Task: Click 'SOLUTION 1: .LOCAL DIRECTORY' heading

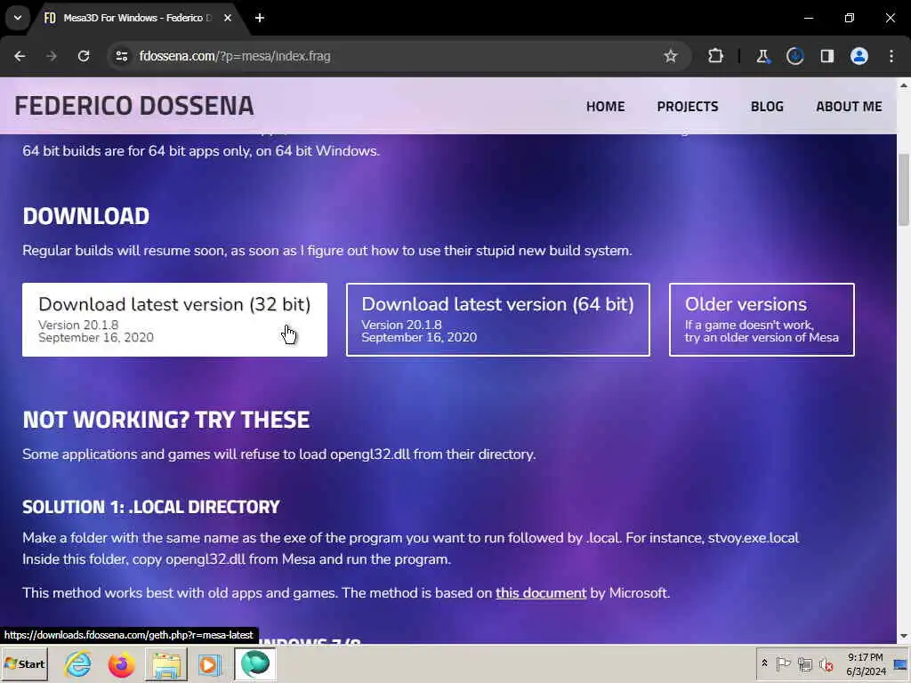Action: pos(151,507)
